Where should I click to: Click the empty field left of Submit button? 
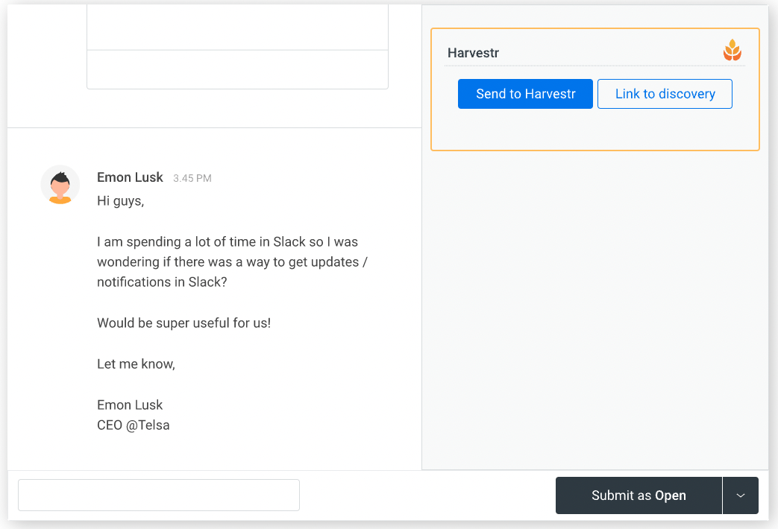158,495
